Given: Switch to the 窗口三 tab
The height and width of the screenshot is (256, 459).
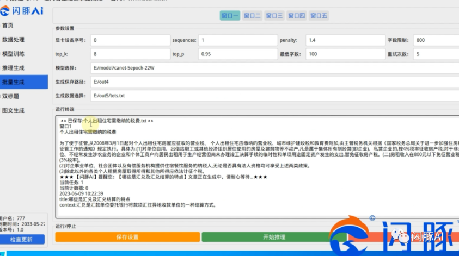Looking at the screenshot, I should click(274, 15).
